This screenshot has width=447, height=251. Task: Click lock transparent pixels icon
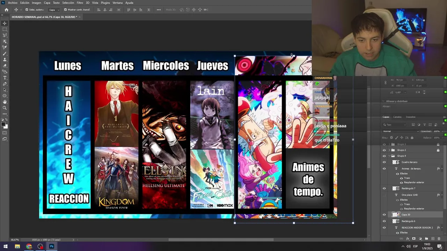pos(391,138)
